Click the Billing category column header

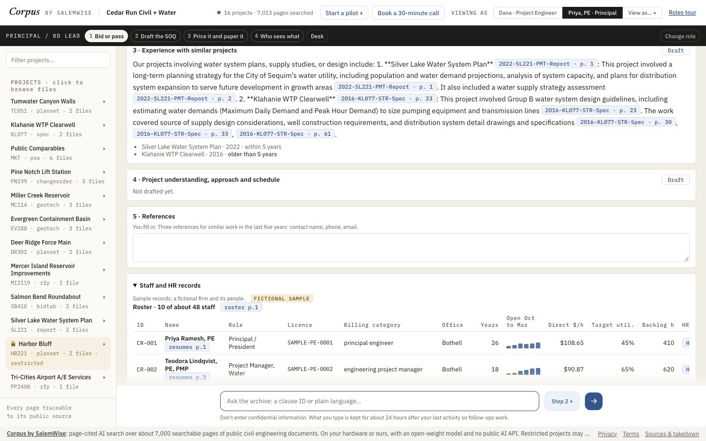pos(372,325)
